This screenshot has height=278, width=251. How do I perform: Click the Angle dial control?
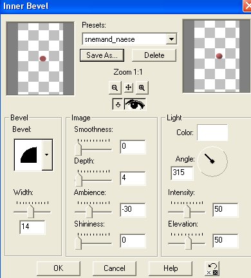212,162
